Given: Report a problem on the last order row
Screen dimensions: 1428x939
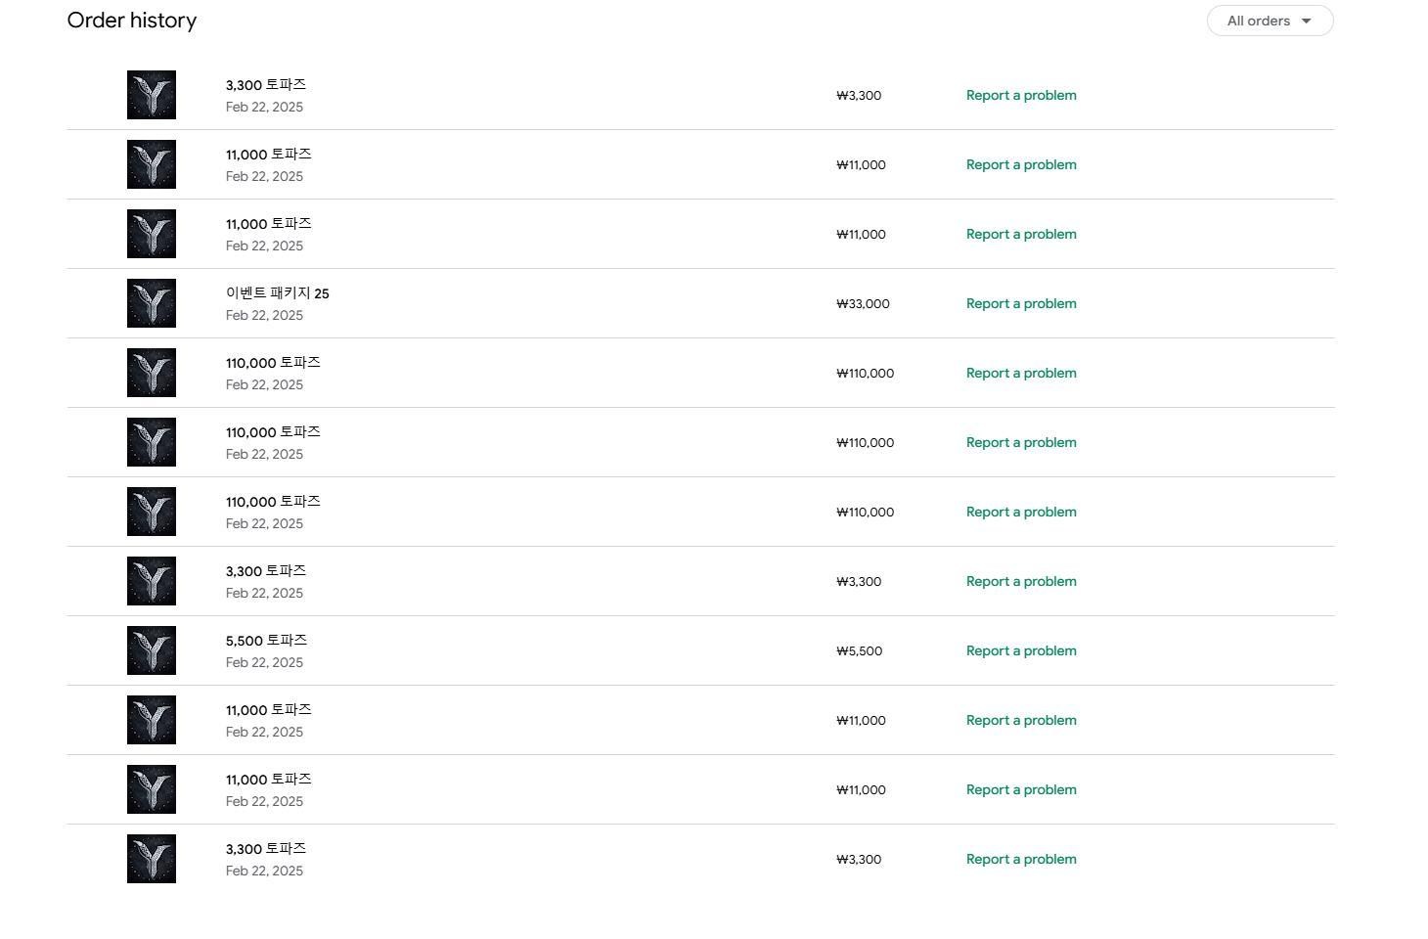Looking at the screenshot, I should (x=1021, y=859).
